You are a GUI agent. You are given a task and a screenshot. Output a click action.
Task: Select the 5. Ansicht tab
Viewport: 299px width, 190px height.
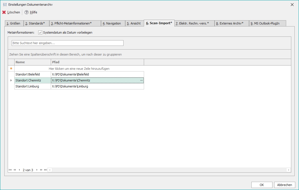coord(135,23)
